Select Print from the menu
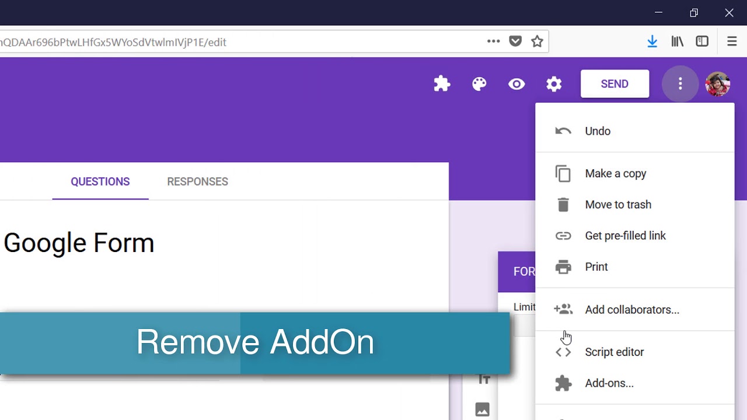Screen dimensions: 747x420 pos(635,267)
